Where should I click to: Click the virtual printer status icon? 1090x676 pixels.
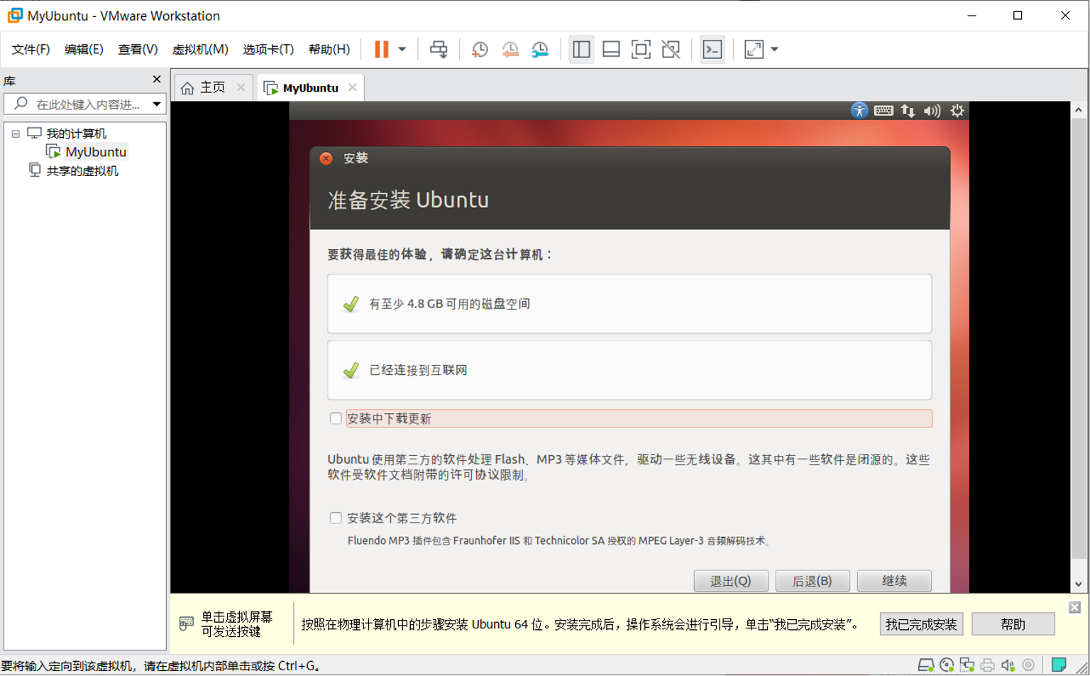coord(986,666)
